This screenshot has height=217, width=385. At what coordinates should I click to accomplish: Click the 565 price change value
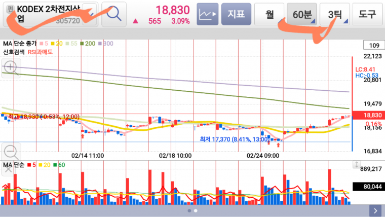pos(155,21)
